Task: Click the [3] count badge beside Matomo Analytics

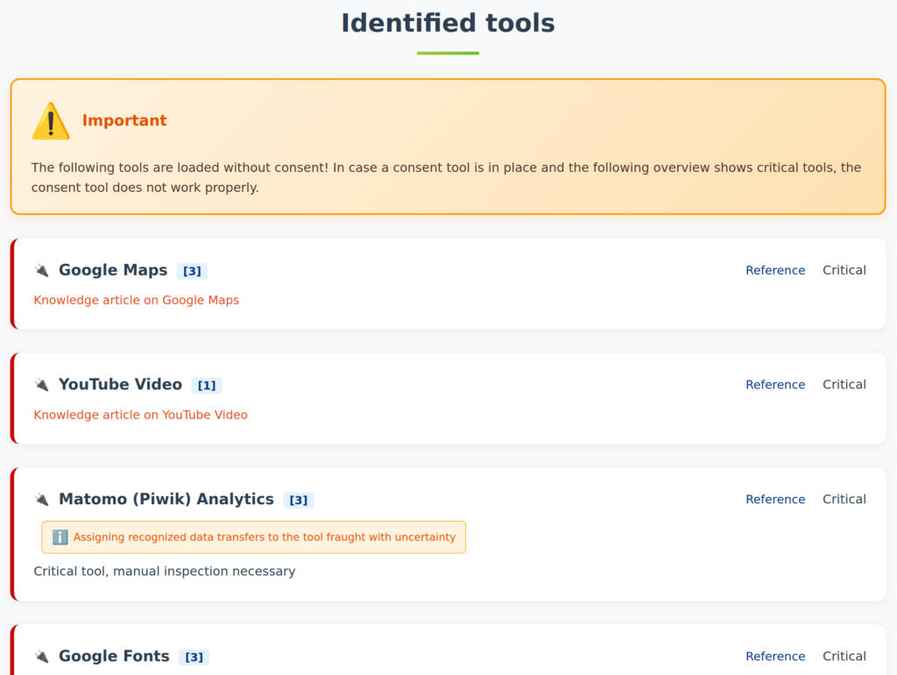Action: pyautogui.click(x=299, y=501)
